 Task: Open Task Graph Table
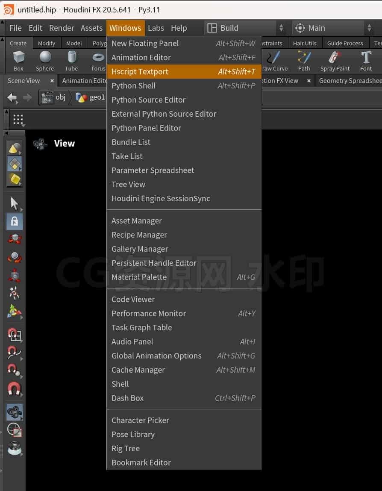(184, 327)
